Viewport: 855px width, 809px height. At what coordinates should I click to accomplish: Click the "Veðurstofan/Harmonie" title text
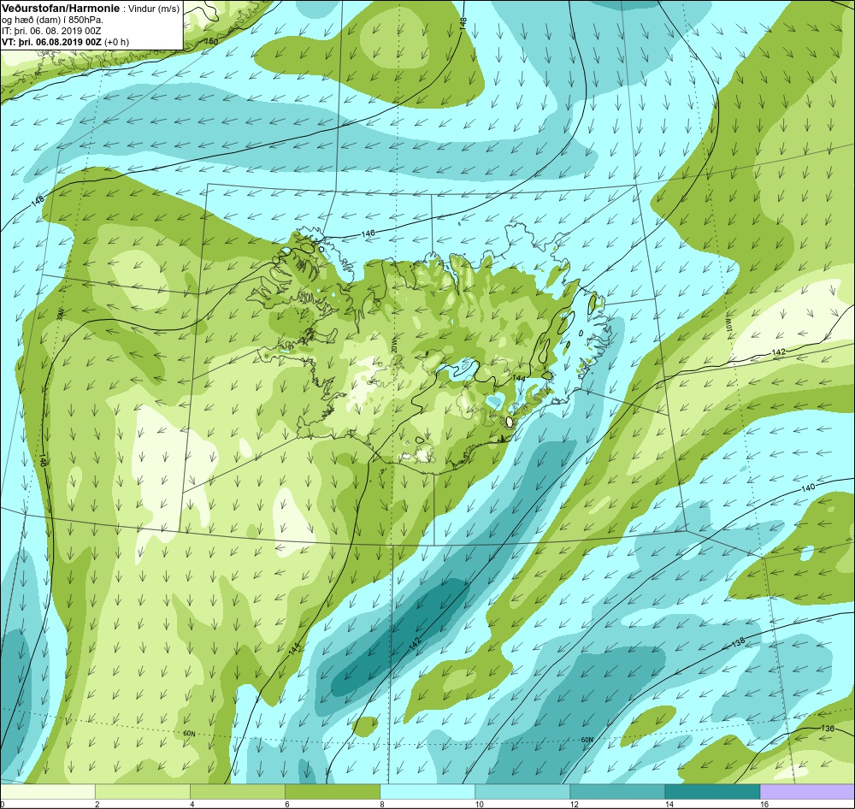[61, 9]
